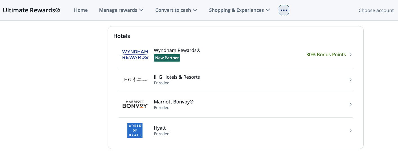The width and height of the screenshot is (398, 158).
Task: Click the chevron on Marriott Bonvoy row
Action: point(350,104)
